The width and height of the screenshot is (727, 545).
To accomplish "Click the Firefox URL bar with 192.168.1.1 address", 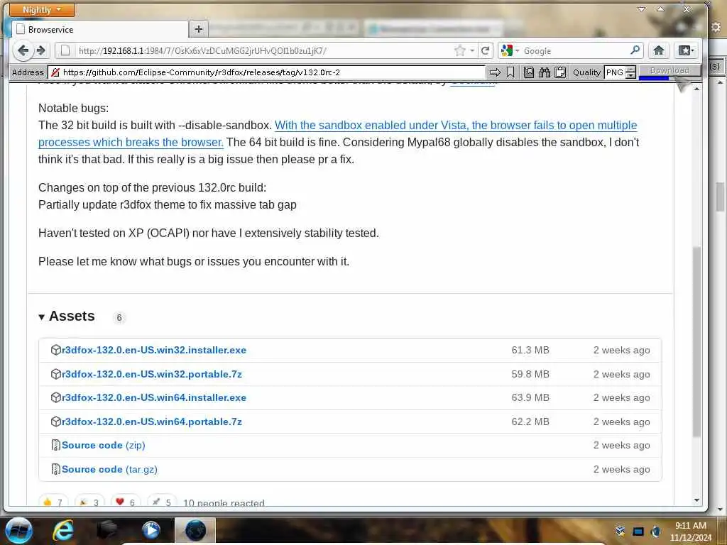I will pyautogui.click(x=260, y=50).
